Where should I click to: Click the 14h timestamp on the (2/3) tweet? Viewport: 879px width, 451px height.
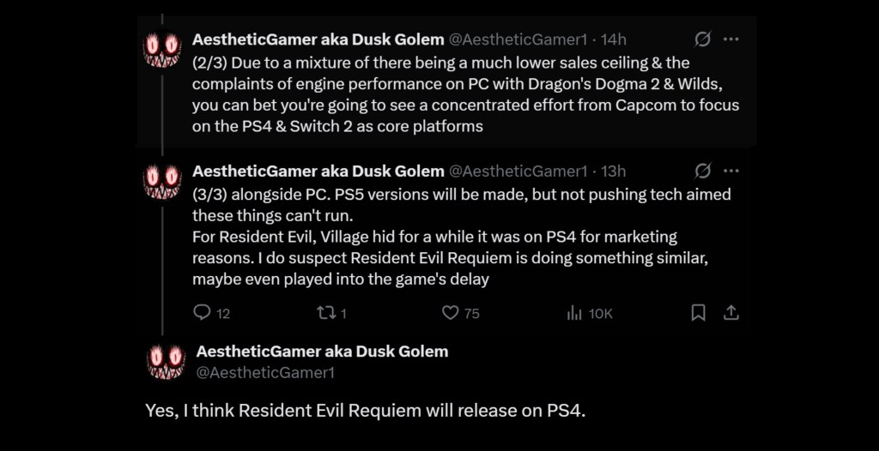(x=614, y=39)
